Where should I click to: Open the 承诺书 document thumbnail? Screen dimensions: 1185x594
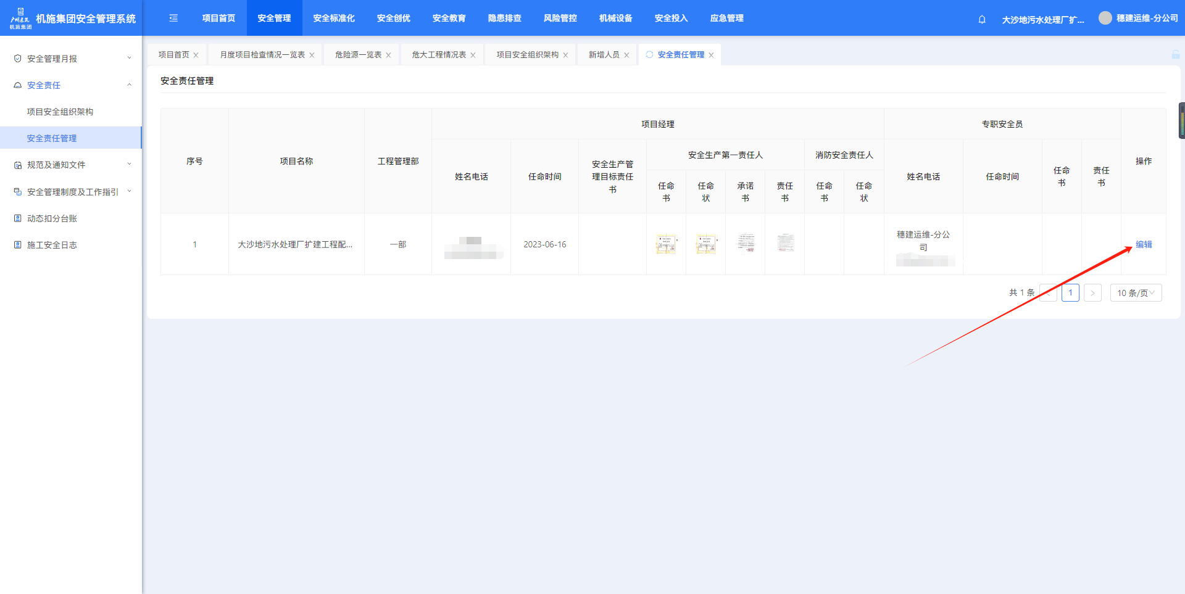click(746, 243)
